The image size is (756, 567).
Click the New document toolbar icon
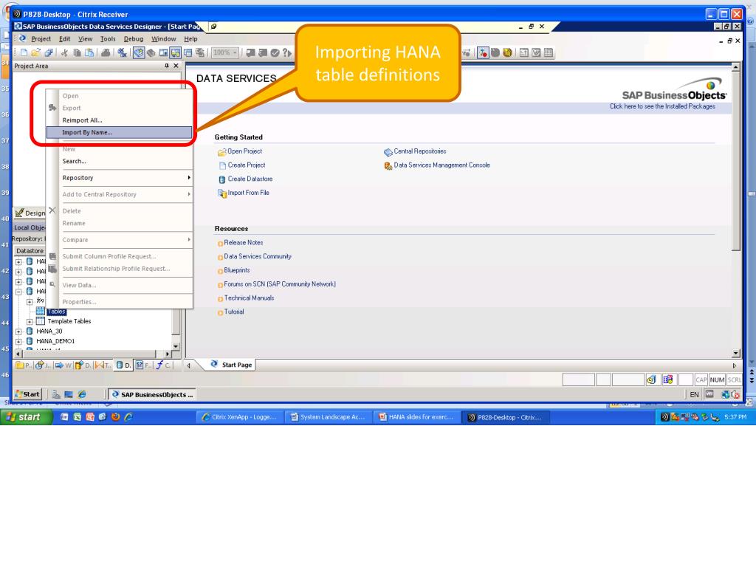click(x=24, y=52)
